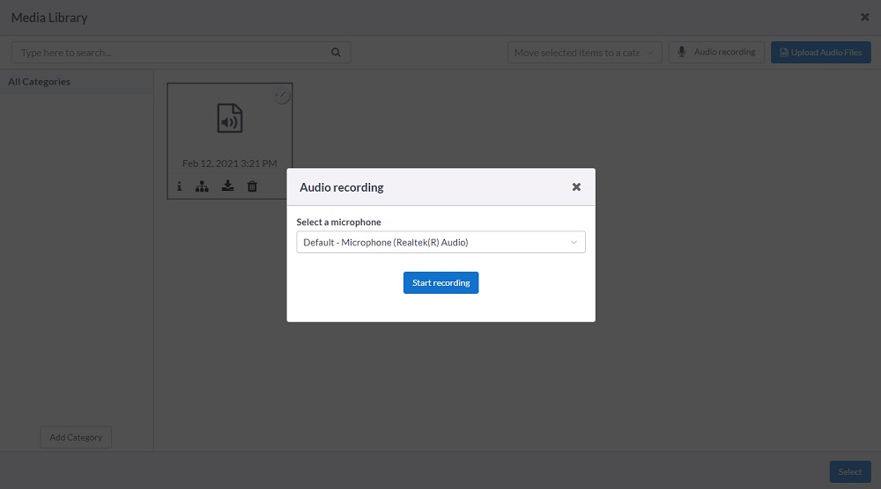
Task: Click the Feb 12, 2021 3:21 PM label
Action: pos(230,164)
